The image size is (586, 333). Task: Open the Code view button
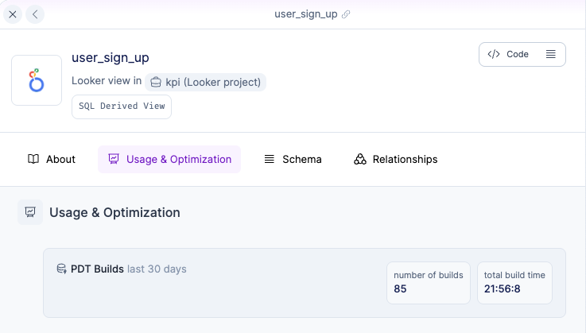click(509, 54)
